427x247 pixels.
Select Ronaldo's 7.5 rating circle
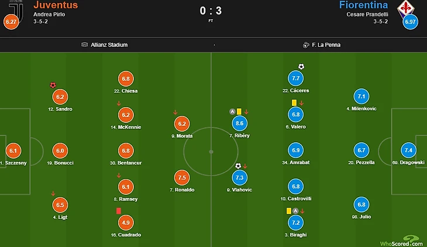pos(182,178)
